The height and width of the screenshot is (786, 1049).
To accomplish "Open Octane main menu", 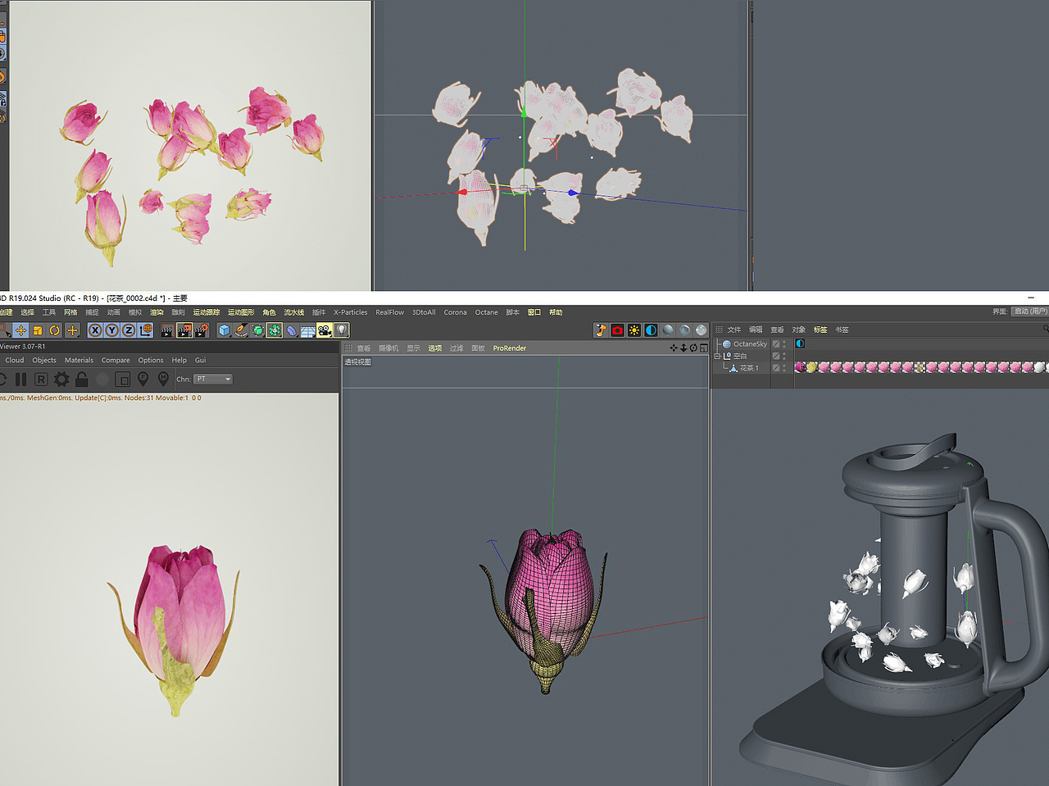I will click(486, 312).
